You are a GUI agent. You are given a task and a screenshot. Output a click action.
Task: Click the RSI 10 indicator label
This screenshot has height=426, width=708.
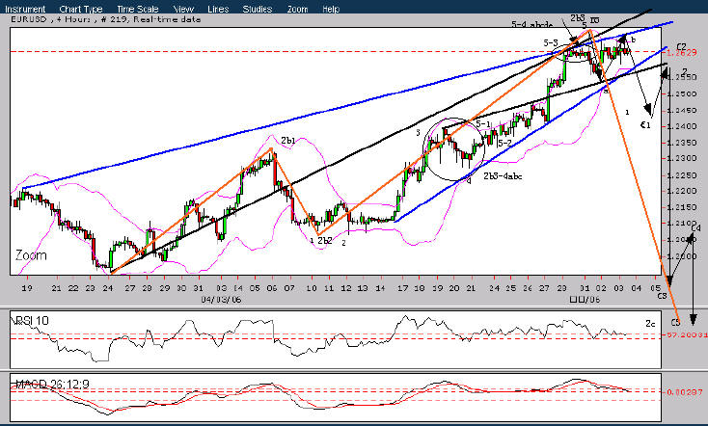coord(32,321)
